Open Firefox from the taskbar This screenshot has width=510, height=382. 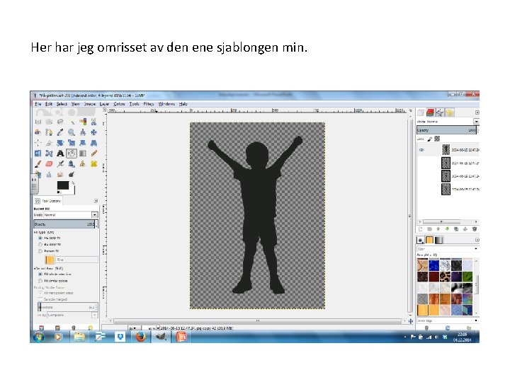[140, 336]
